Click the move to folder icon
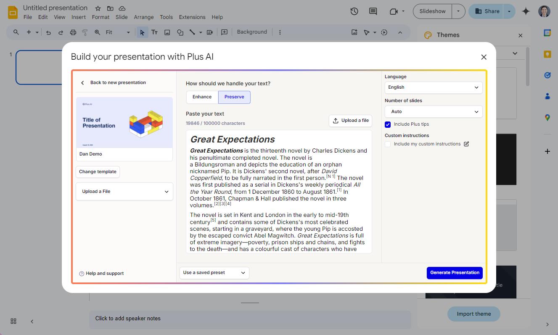 click(110, 8)
